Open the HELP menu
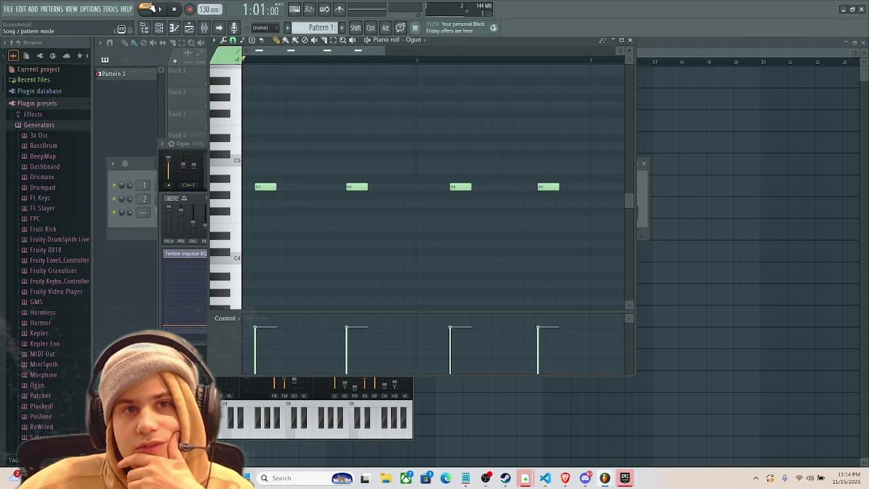Viewport: 869px width, 489px height. pos(126,10)
